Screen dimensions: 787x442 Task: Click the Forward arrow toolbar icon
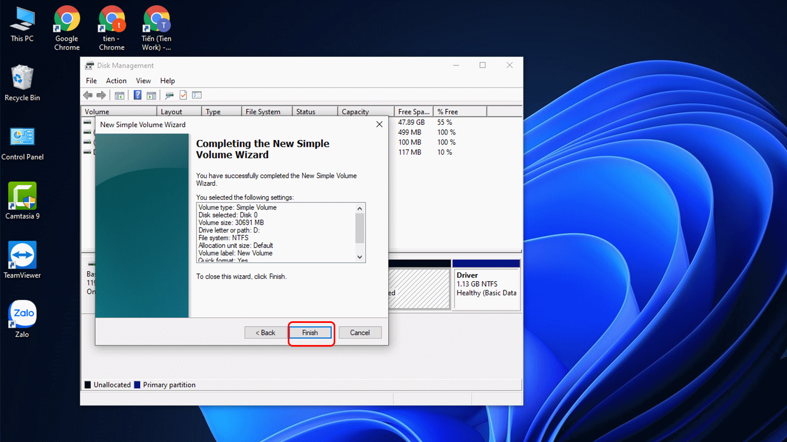point(101,95)
